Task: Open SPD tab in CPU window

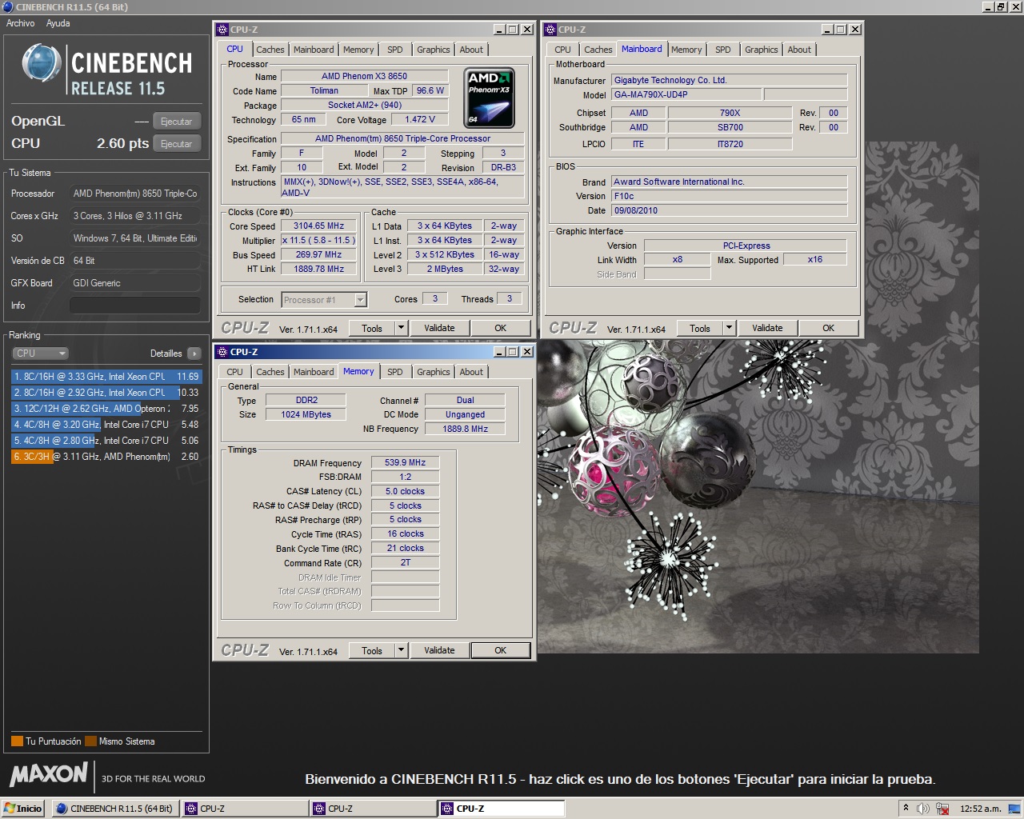Action: point(395,50)
